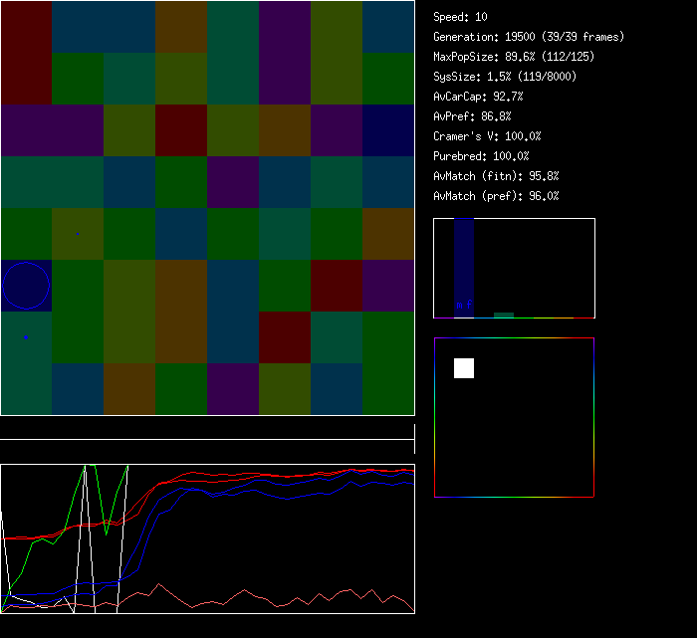
Task: Click the blue 'm f' histogram label
Action: (463, 305)
